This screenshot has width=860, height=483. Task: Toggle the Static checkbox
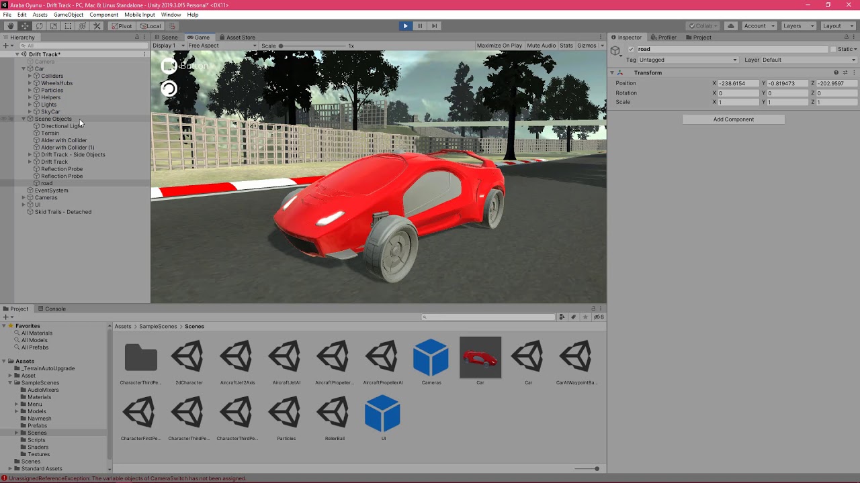point(833,49)
